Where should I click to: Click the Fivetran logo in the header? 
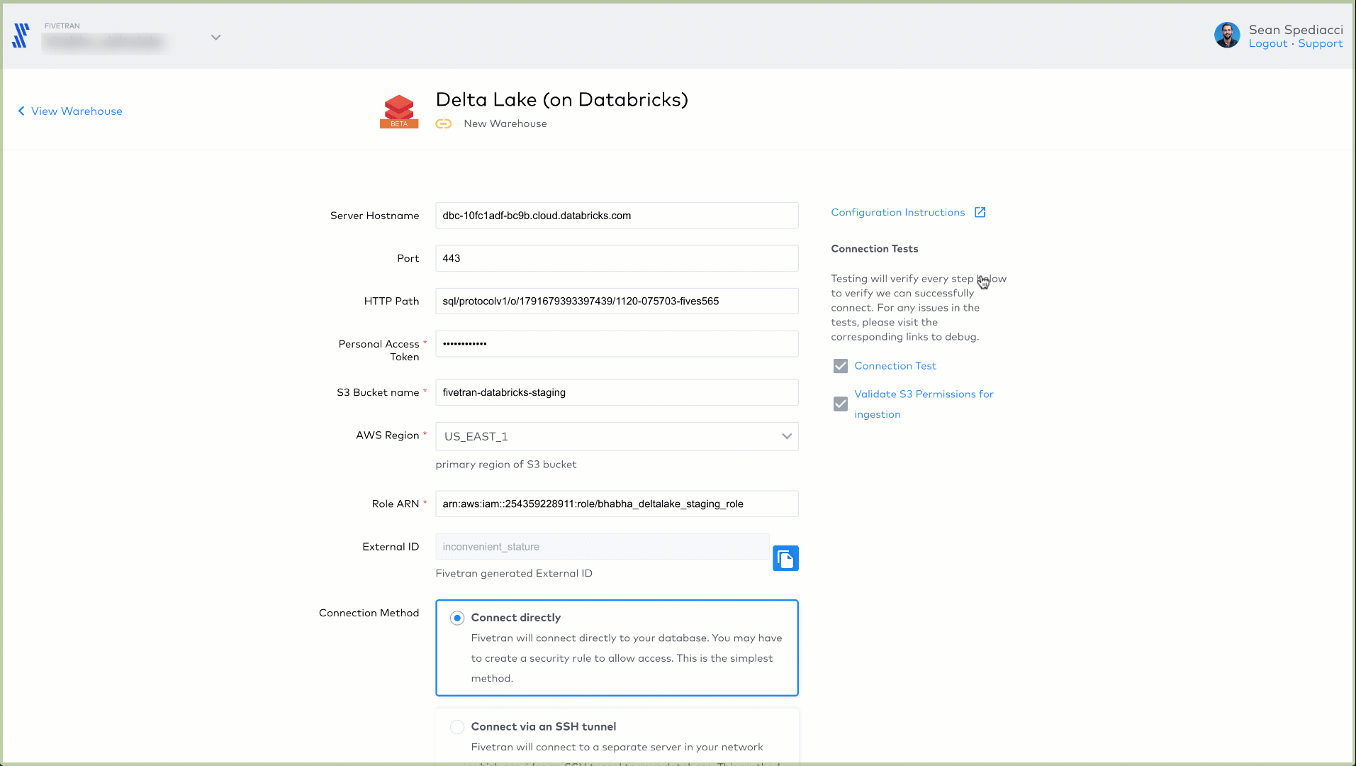pyautogui.click(x=19, y=35)
